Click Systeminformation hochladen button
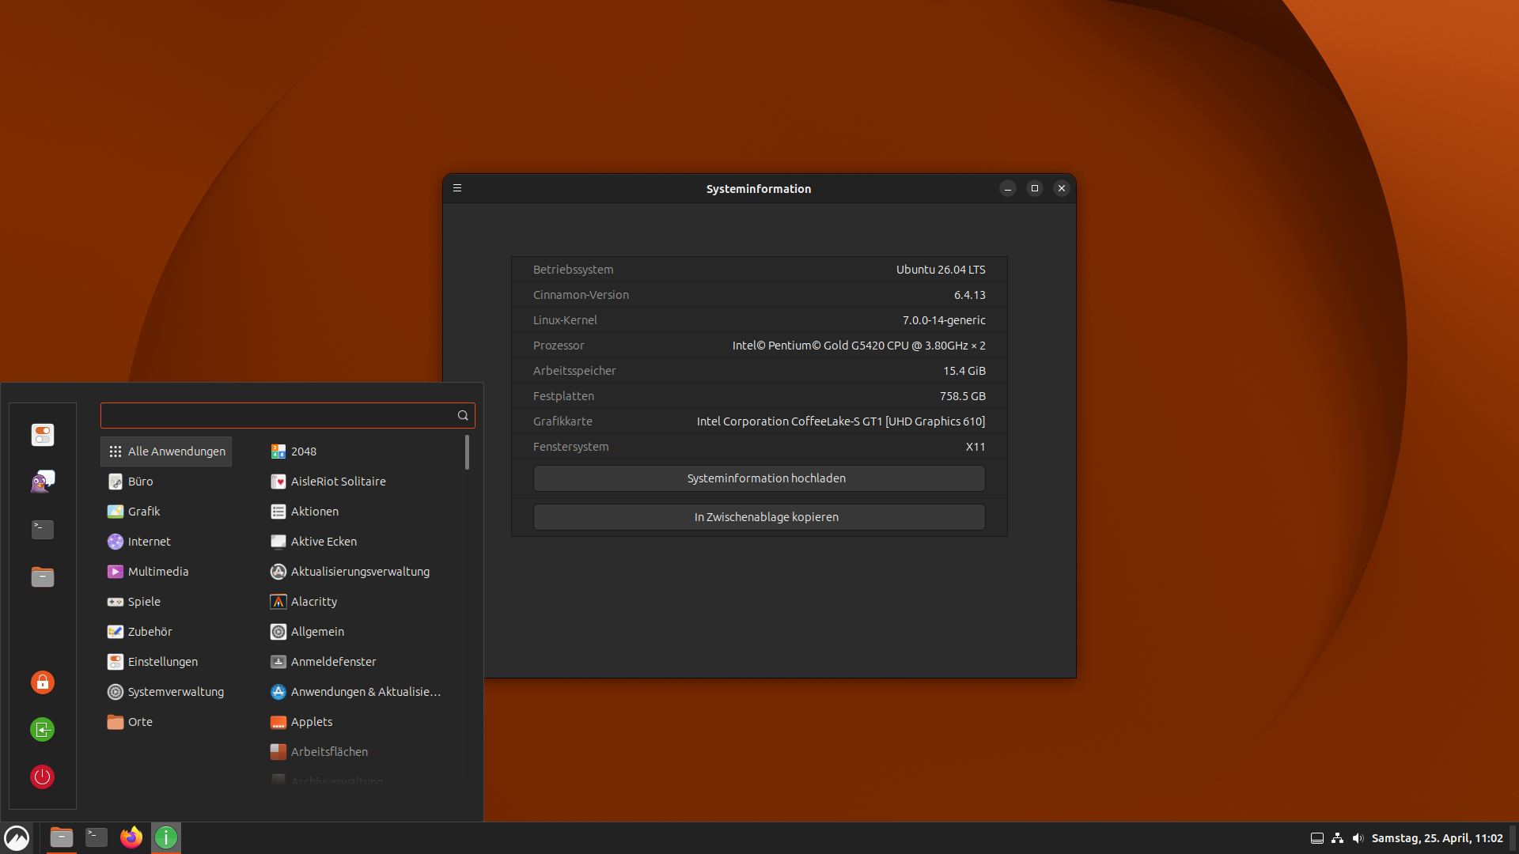1519x854 pixels. coord(759,478)
